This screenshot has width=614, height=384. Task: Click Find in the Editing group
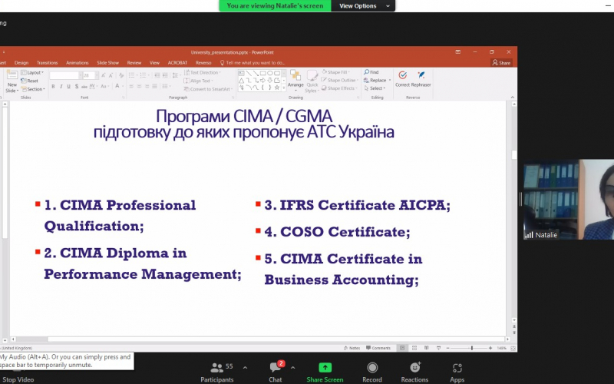371,72
